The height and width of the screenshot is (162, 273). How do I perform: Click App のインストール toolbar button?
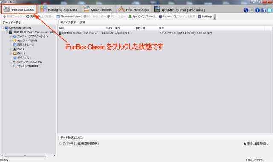pos(142,17)
